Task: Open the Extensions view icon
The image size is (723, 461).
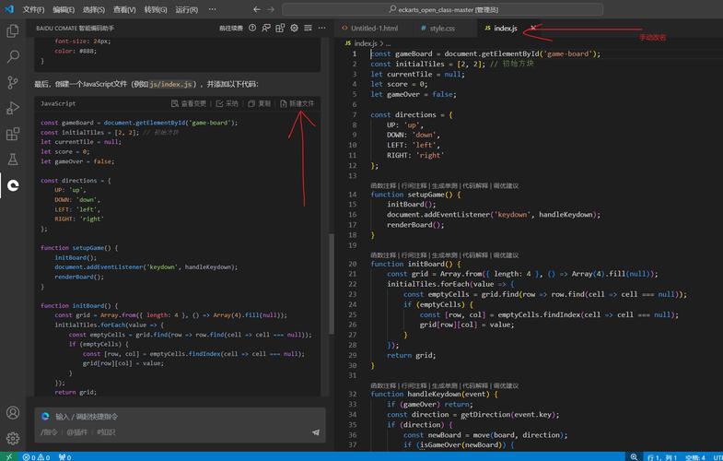Action: pos(13,134)
